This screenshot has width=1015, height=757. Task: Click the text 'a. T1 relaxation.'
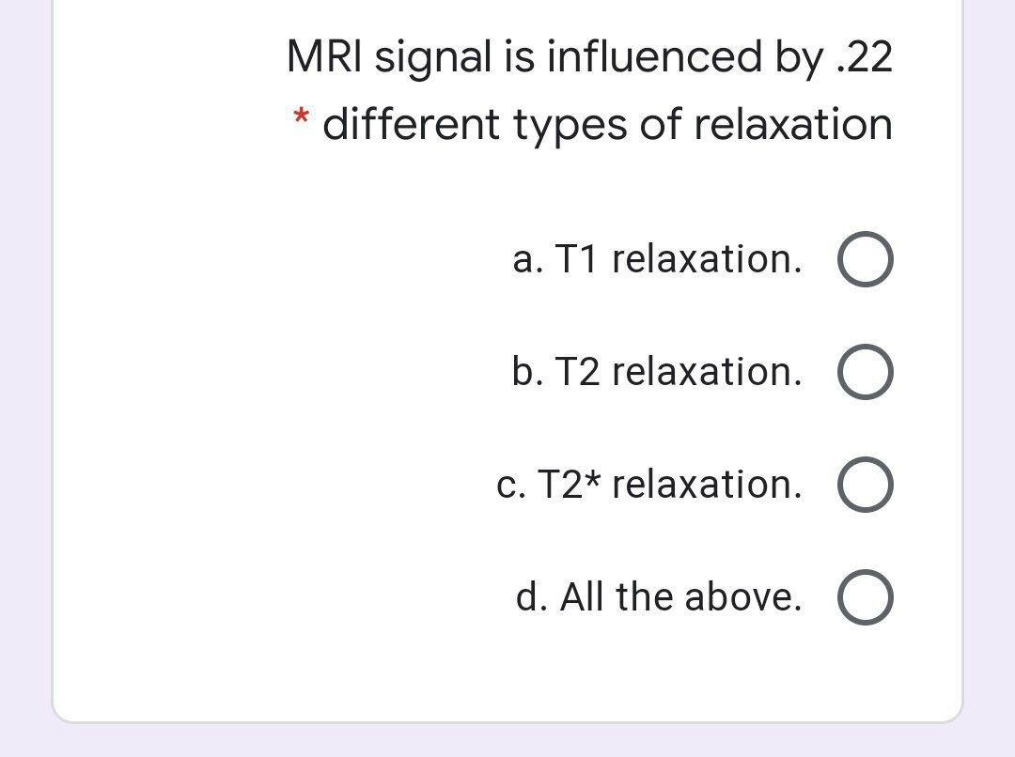658,260
